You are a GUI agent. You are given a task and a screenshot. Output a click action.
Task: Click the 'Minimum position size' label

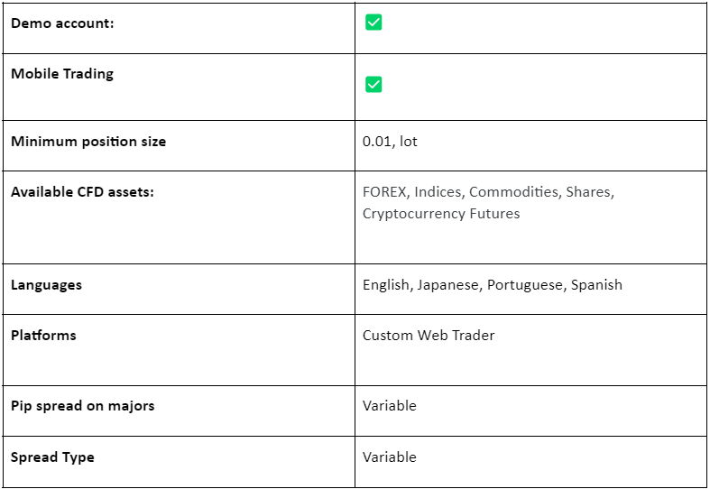[x=88, y=142]
